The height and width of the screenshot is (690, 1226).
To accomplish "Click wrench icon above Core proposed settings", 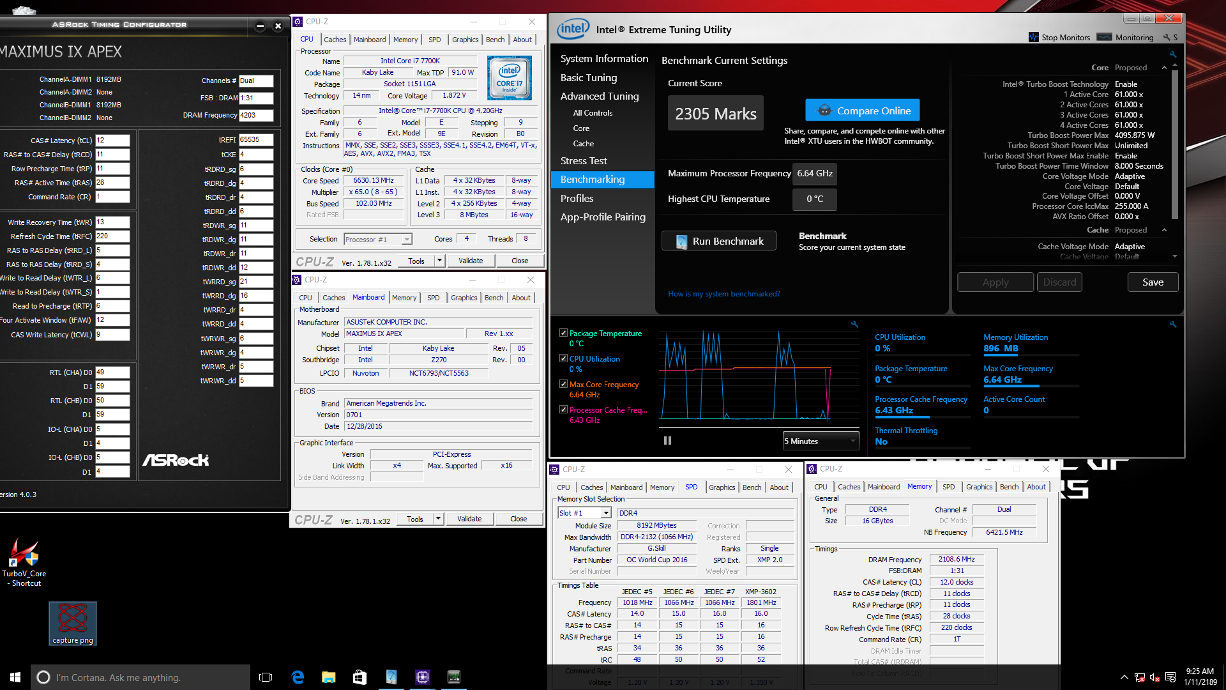I will (1173, 54).
